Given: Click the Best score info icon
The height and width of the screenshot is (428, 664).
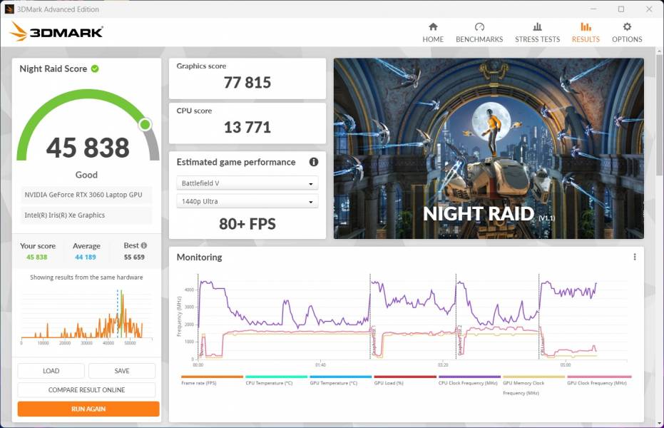Looking at the screenshot, I should (x=144, y=245).
